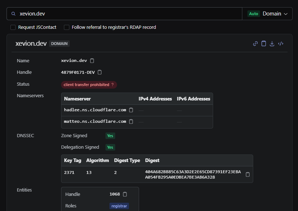Click the clipboard icon in the header toolbar

point(264,44)
